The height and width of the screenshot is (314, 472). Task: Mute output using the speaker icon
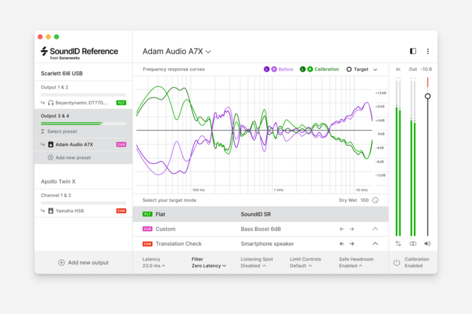[428, 244]
